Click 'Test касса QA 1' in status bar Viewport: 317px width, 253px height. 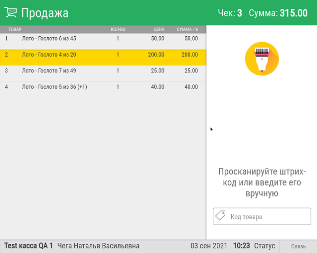28,246
